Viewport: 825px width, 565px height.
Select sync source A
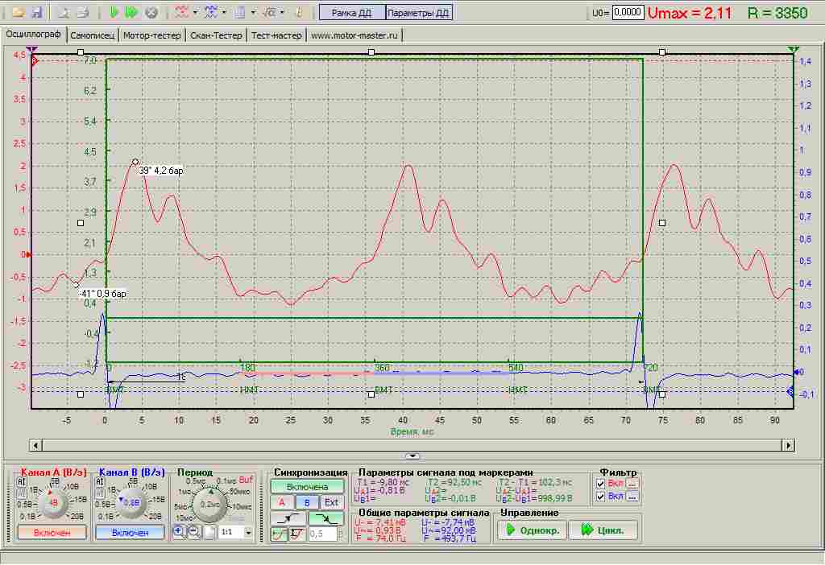[282, 502]
